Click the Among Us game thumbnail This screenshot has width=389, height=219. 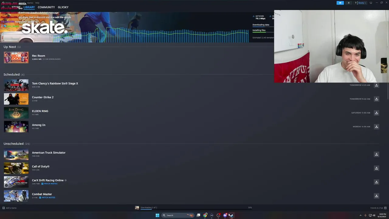coord(16,127)
